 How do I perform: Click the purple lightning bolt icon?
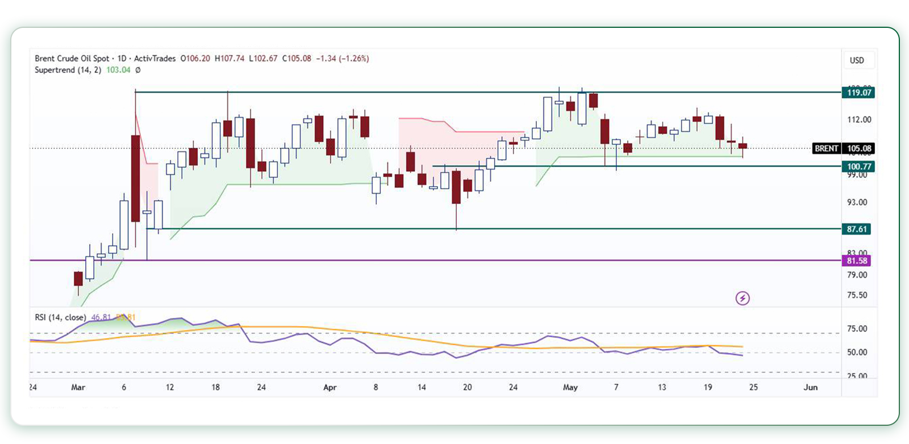(743, 298)
